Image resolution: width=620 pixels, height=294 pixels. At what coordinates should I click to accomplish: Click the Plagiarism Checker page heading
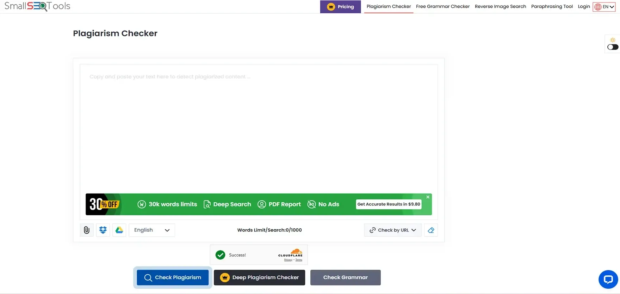tap(115, 33)
